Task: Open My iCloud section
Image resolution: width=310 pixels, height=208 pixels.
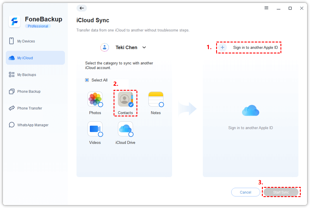Action: click(35, 58)
